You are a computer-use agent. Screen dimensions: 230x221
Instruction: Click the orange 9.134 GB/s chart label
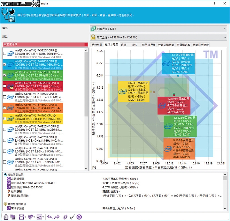pos(179,149)
